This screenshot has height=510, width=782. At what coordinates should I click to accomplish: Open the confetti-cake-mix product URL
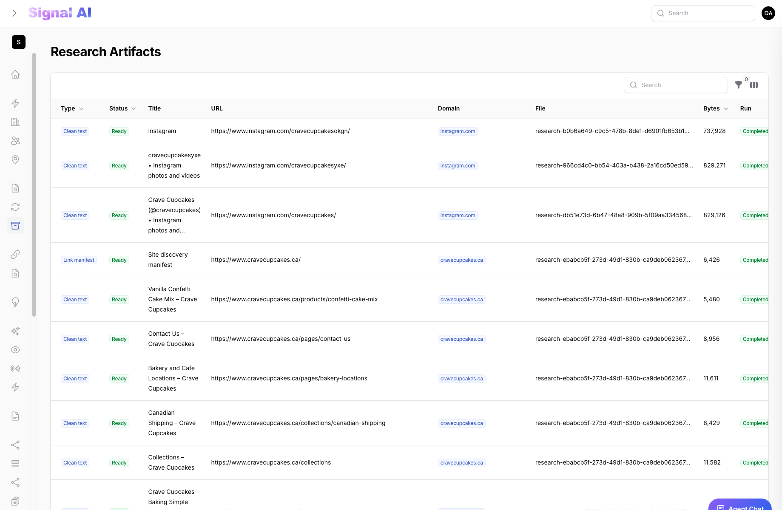(294, 299)
